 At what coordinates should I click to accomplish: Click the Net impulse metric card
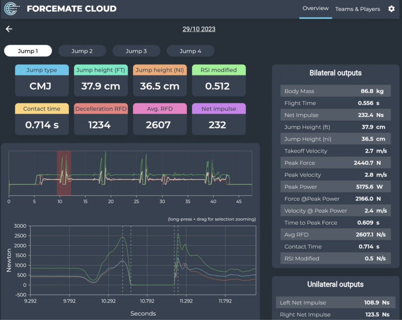click(219, 119)
